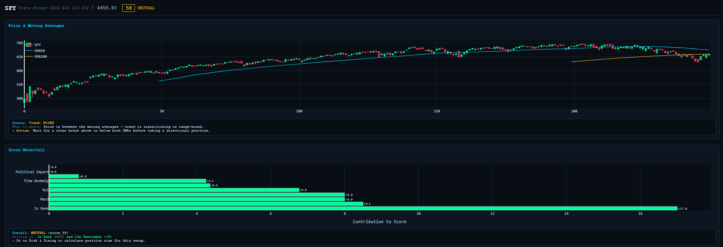Click the 'Price is between the moving averages' text
This screenshot has height=247, width=723.
pyautogui.click(x=123, y=127)
